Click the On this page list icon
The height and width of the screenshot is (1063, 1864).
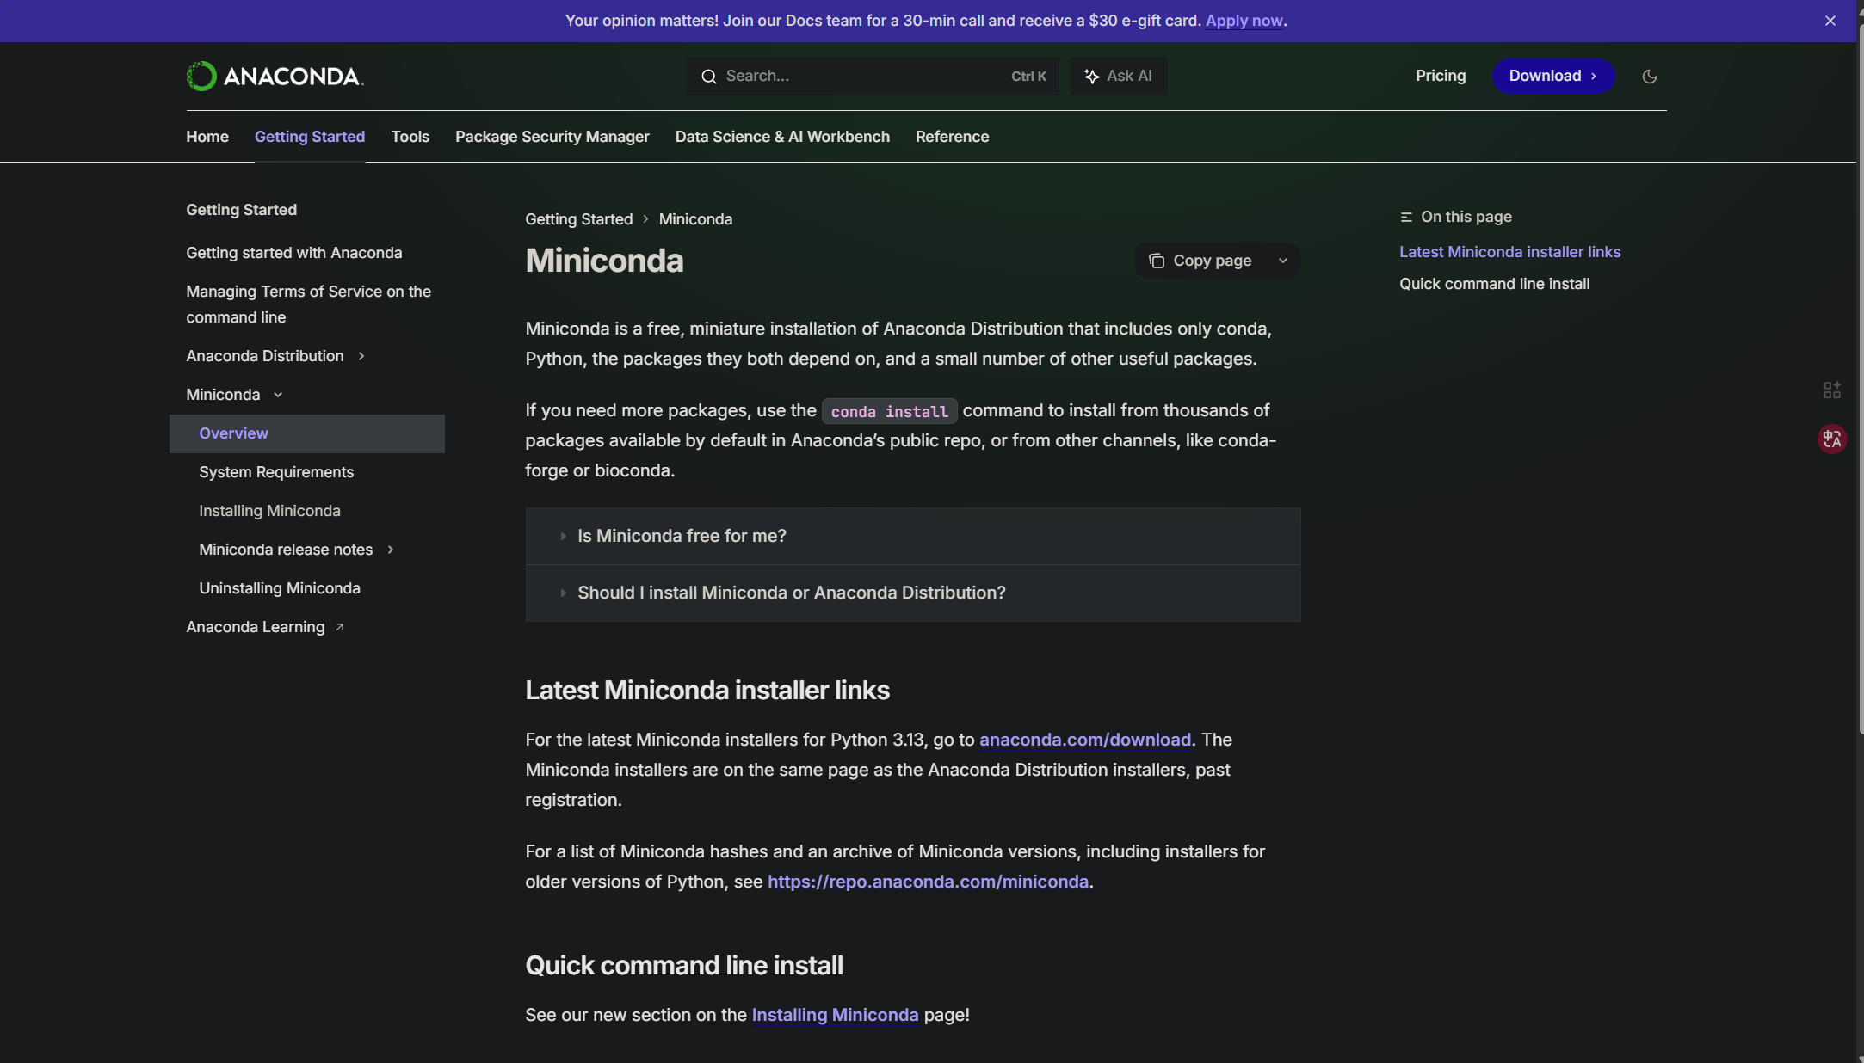tap(1406, 217)
